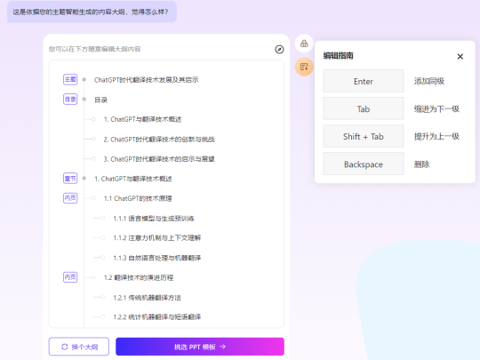The width and height of the screenshot is (480, 360).
Task: Click the node circle before 1.1 ChatGPT的技术原理
Action: [93, 198]
